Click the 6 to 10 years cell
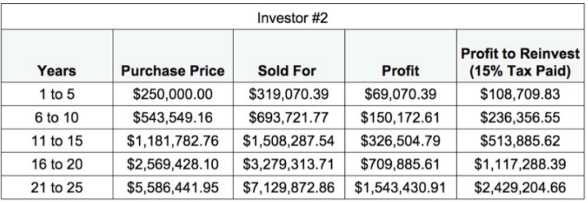The width and height of the screenshot is (588, 203). click(x=56, y=118)
